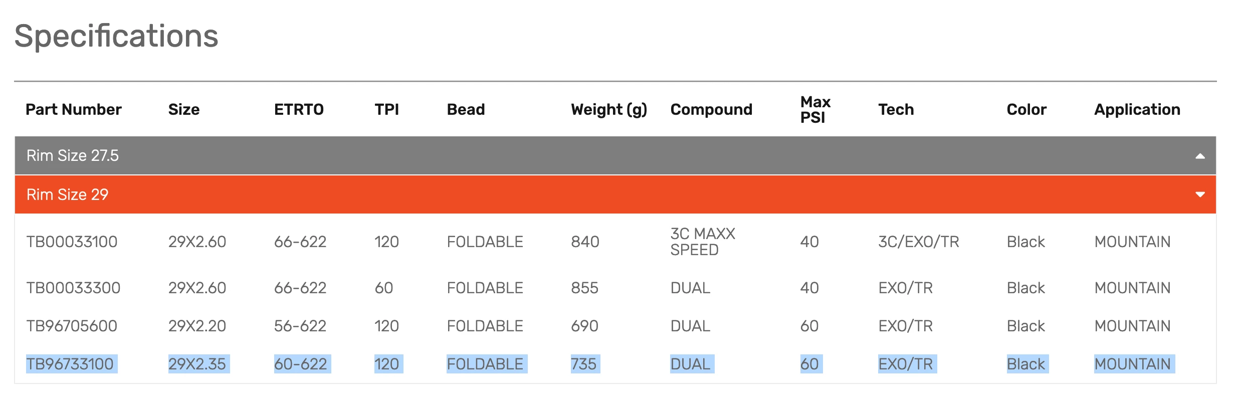Screen dimensions: 1235x405
Task: Click the Compound column header
Action: pos(712,109)
